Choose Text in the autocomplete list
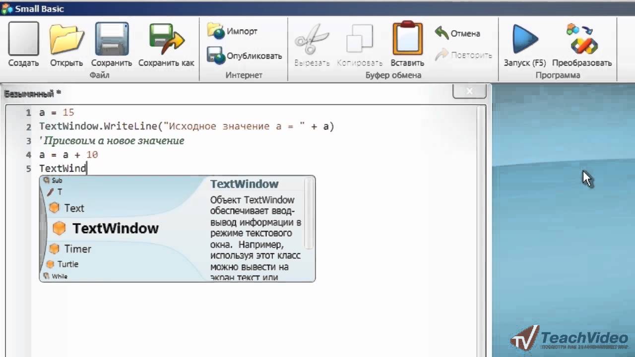 tap(67, 208)
